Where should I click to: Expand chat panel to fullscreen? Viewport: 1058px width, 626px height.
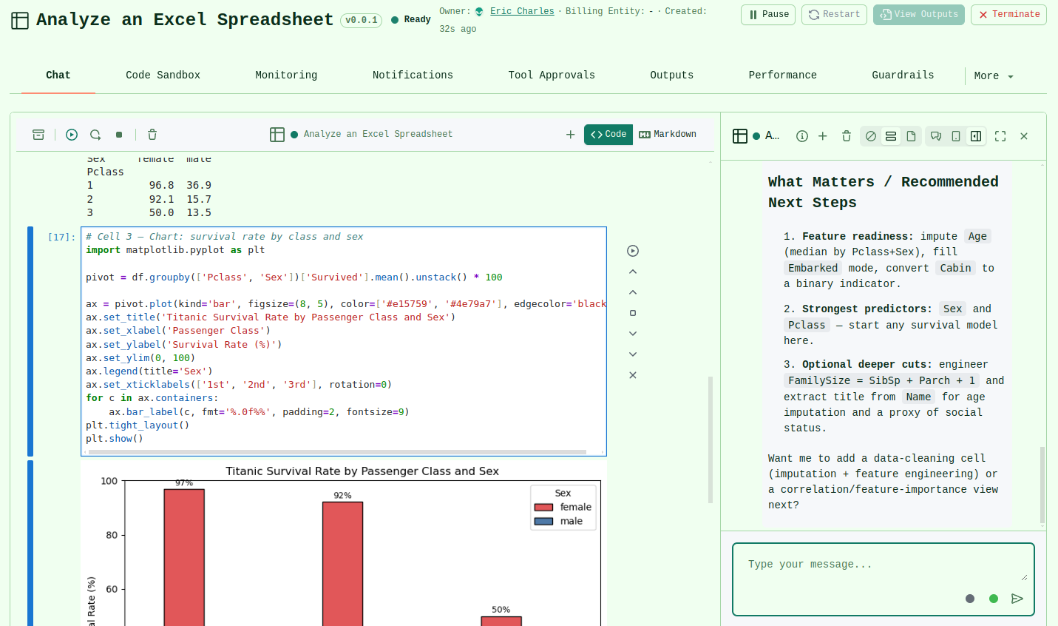click(x=1000, y=136)
